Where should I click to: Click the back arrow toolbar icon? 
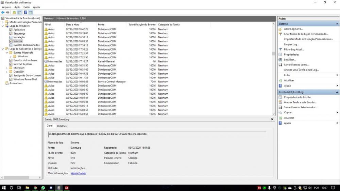[3, 12]
